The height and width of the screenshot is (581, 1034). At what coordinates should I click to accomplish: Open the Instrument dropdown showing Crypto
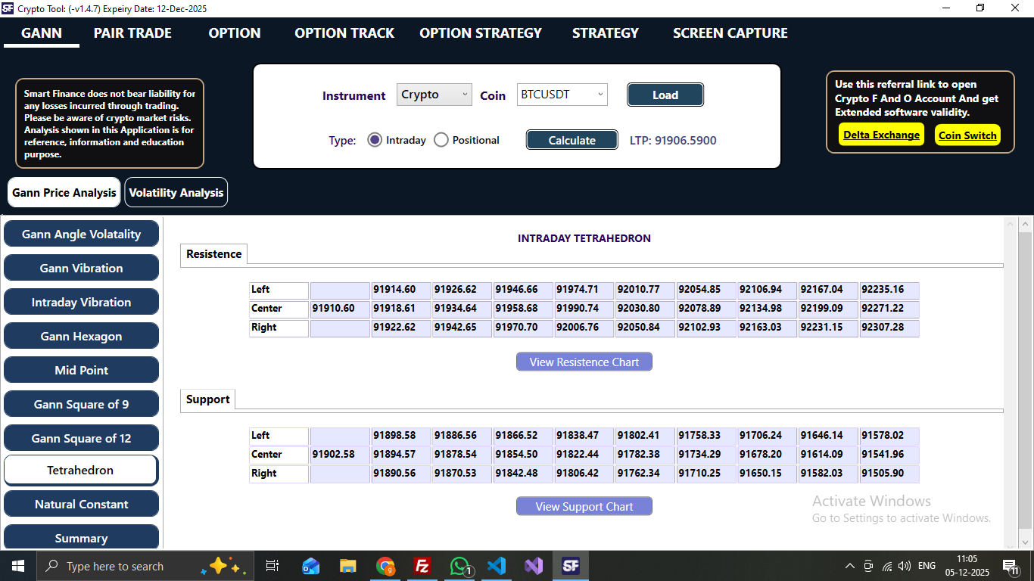(x=434, y=95)
